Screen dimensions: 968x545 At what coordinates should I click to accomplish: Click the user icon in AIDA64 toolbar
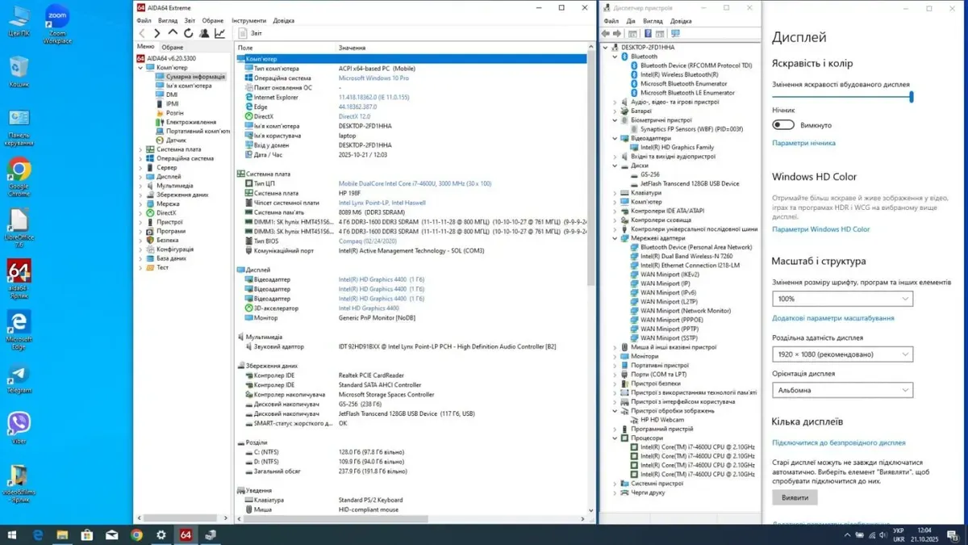(x=204, y=33)
